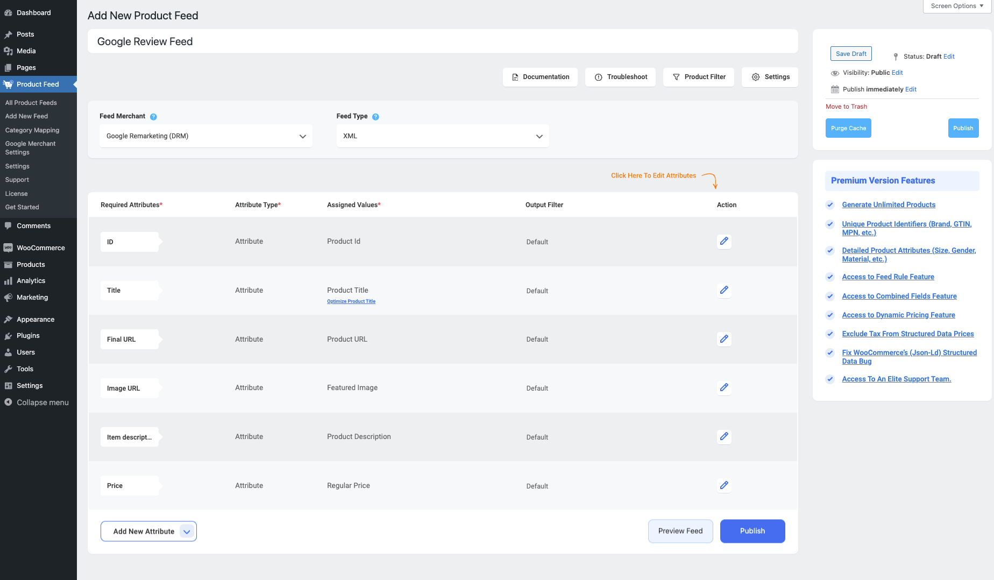Open Category Mapping submenu item
Viewport: 994px width, 580px height.
coord(32,130)
